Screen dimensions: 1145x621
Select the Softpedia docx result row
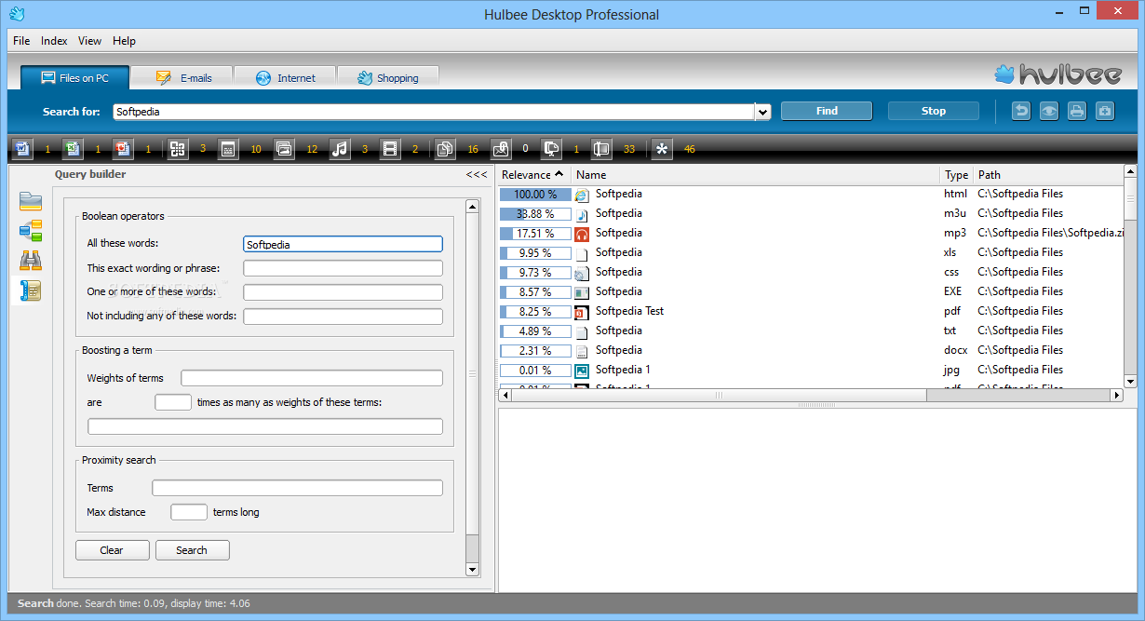click(810, 350)
